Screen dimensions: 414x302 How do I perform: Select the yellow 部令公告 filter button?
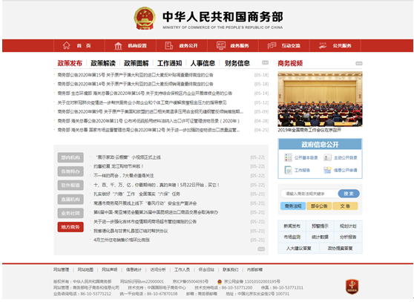coord(319,206)
